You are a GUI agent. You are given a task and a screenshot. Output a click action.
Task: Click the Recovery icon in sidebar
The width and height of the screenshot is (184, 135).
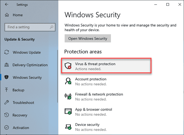click(6, 115)
